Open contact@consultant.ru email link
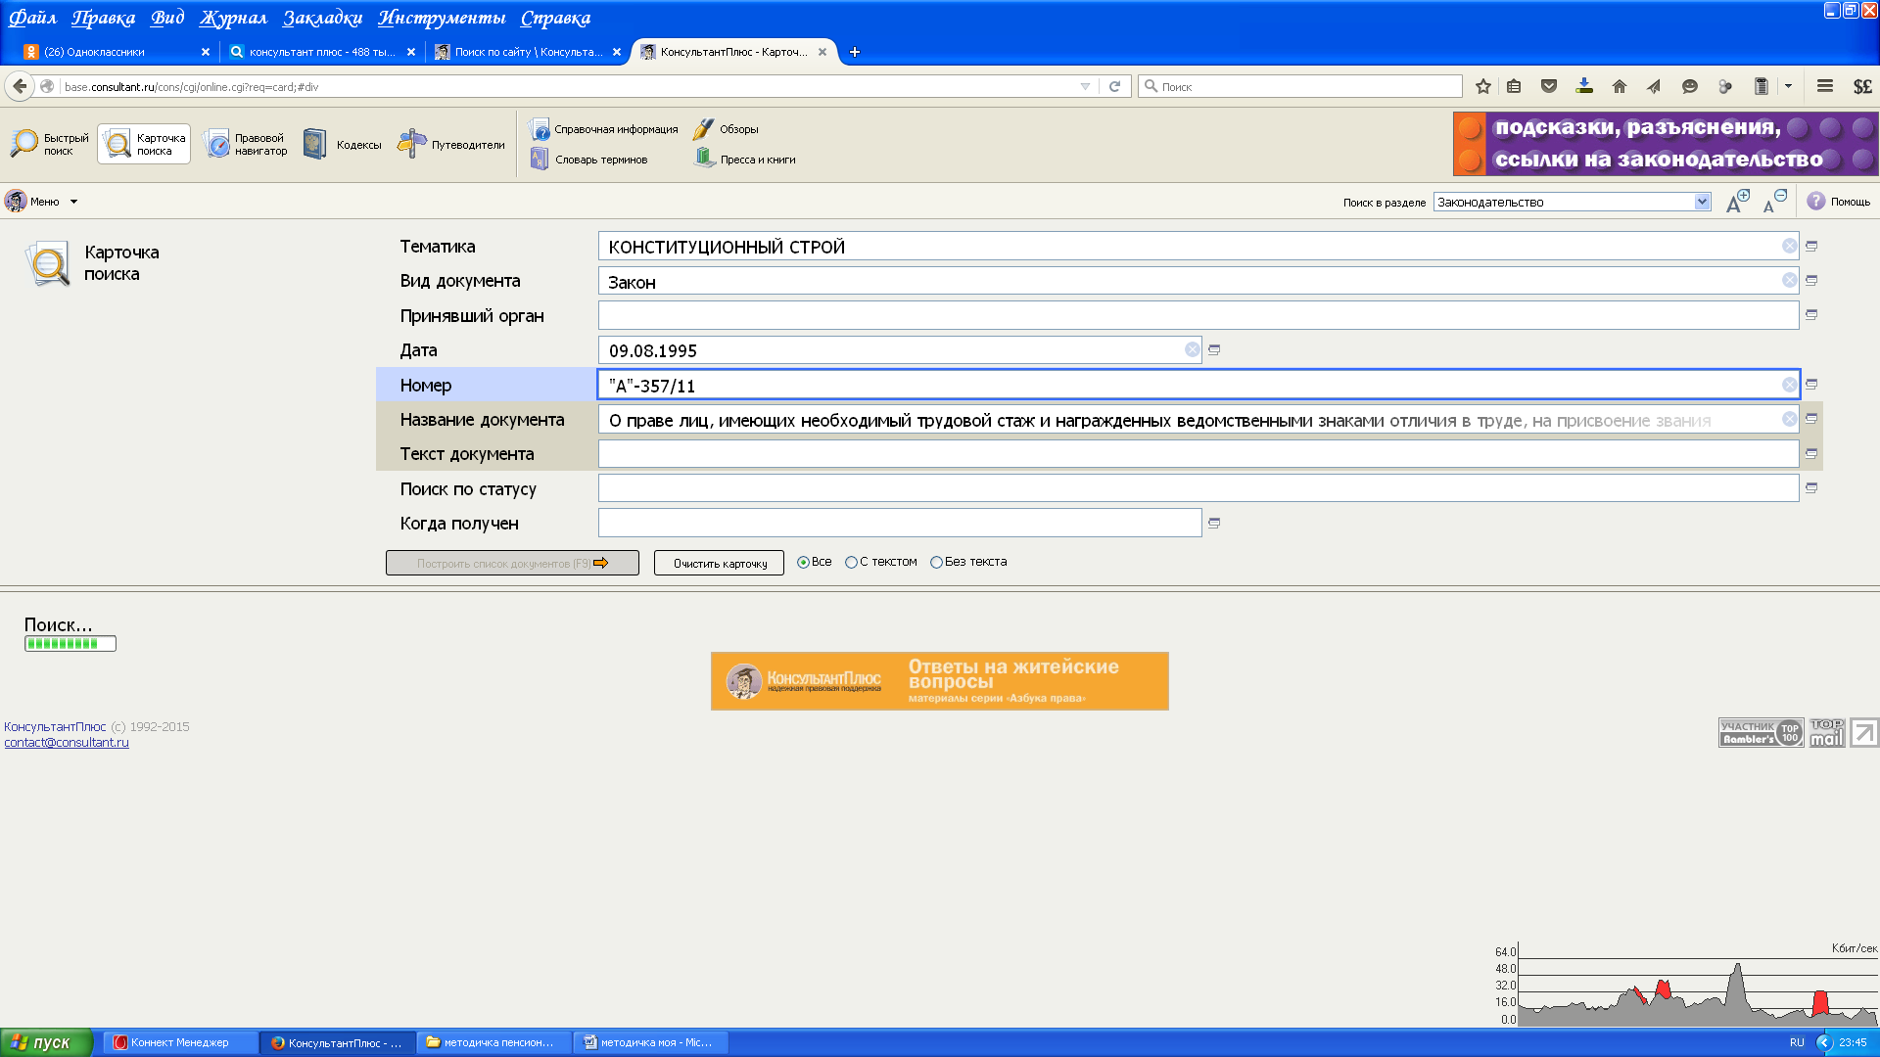The image size is (1880, 1057). [x=67, y=742]
